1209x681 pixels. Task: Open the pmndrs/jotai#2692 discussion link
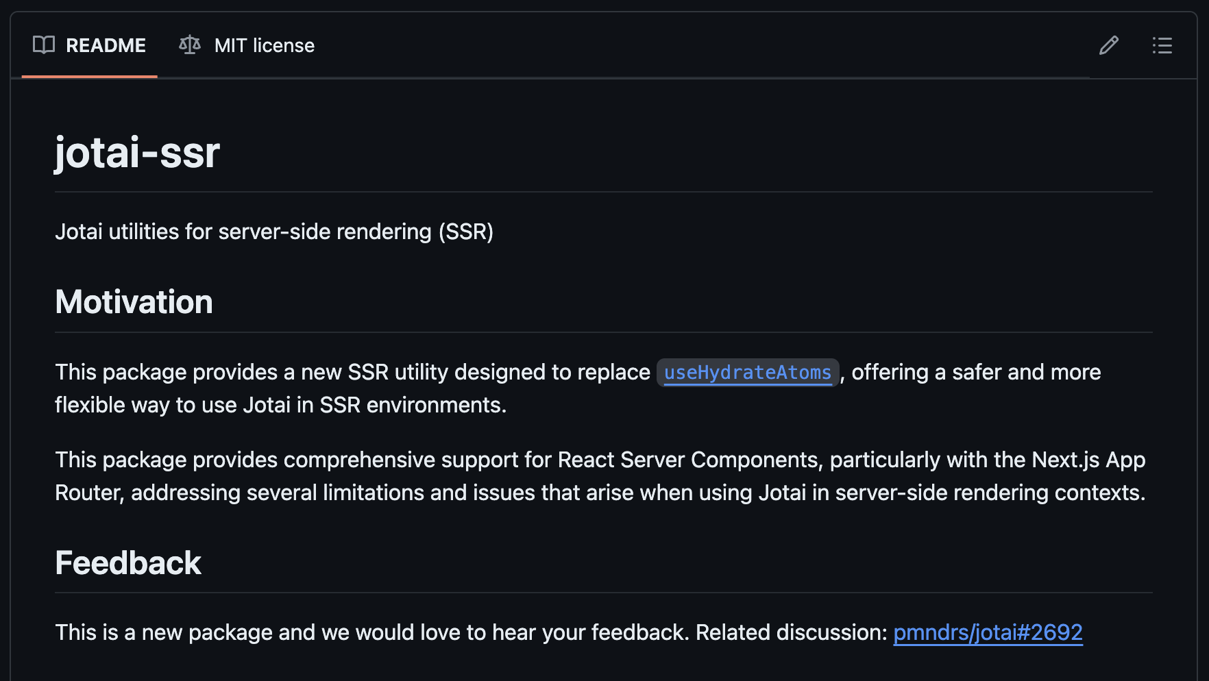click(988, 632)
